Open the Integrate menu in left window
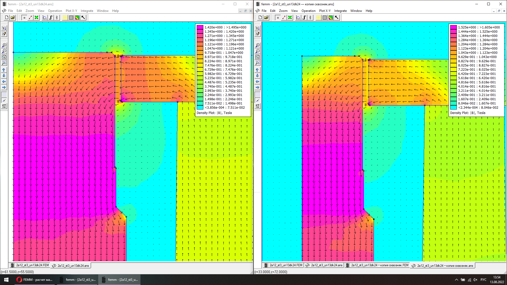 (x=87, y=11)
